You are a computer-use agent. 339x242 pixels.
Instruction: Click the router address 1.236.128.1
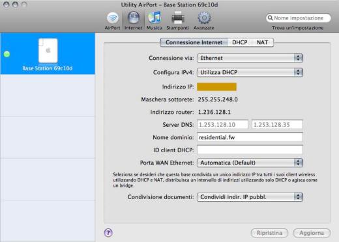coord(214,112)
